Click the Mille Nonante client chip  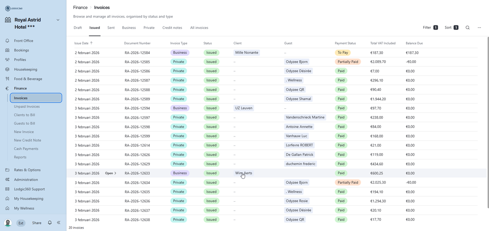247,53
